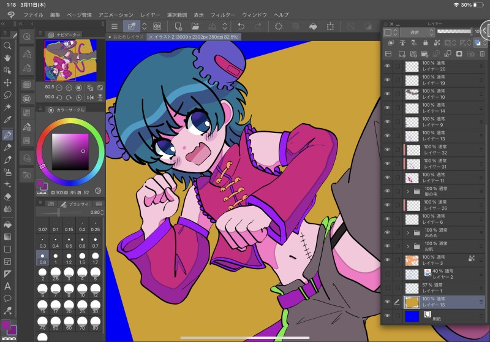Screen dimensions: 490x342
Task: Open the 編集 menu
Action: click(x=55, y=15)
